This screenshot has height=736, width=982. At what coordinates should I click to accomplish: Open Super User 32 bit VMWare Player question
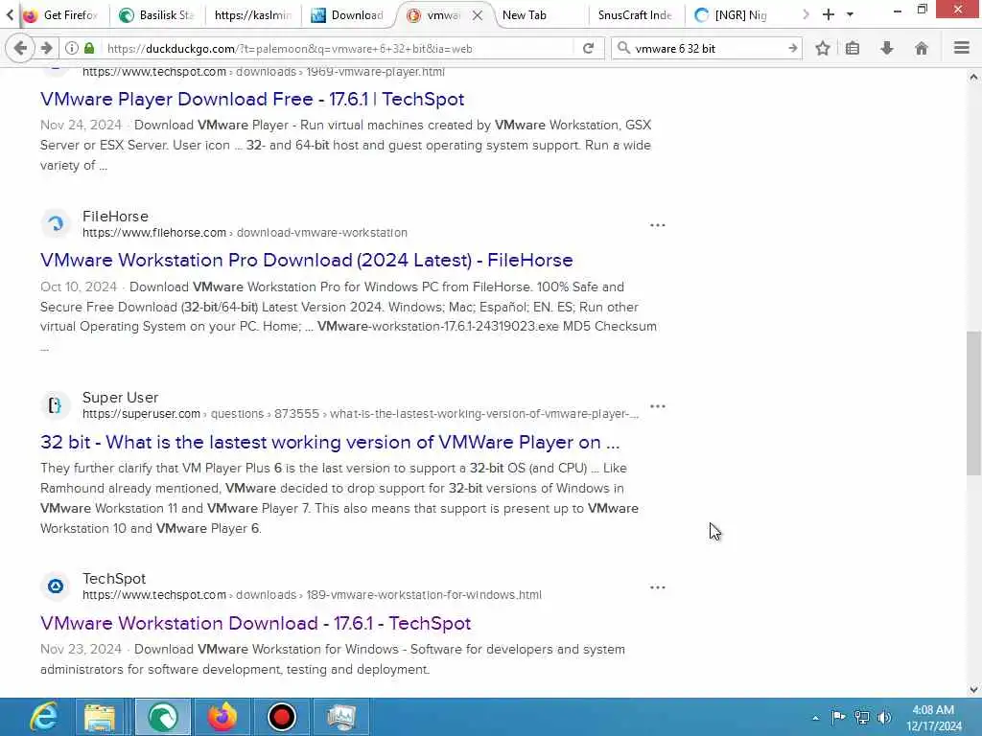[330, 442]
